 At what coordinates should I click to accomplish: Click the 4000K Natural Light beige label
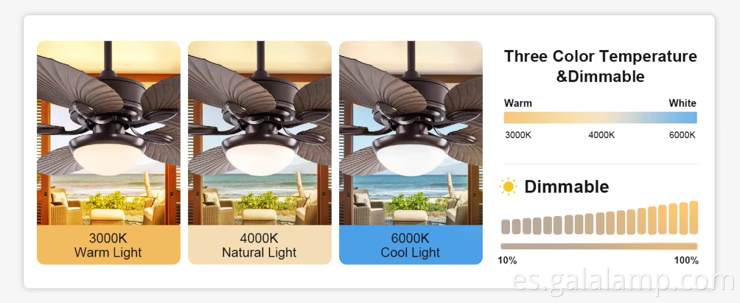[x=260, y=245]
